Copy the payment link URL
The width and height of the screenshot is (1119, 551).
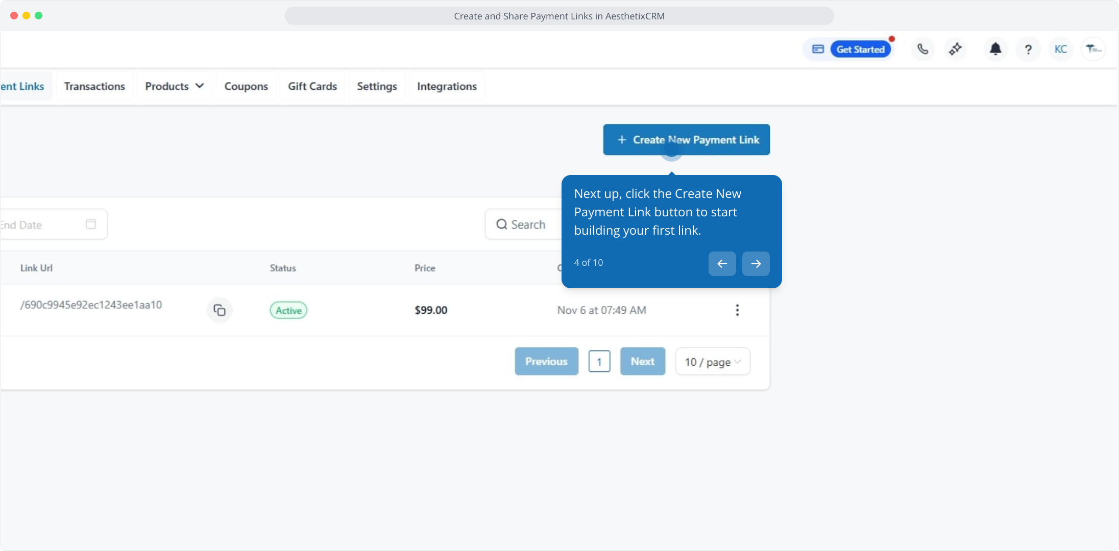coord(220,310)
